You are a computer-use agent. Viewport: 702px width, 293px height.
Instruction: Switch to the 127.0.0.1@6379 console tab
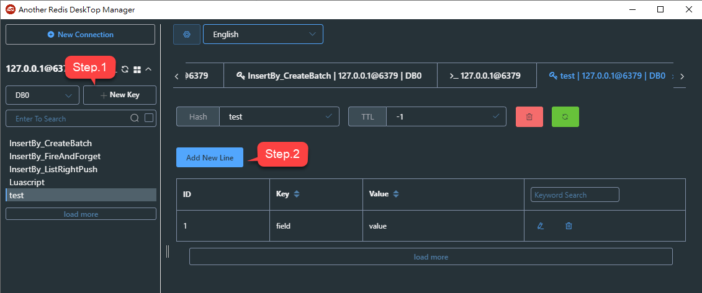coord(487,76)
